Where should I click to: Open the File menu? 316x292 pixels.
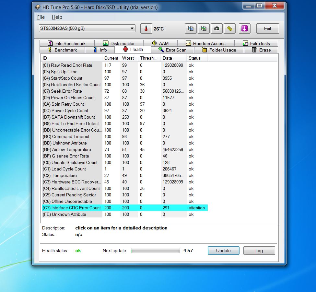click(41, 17)
